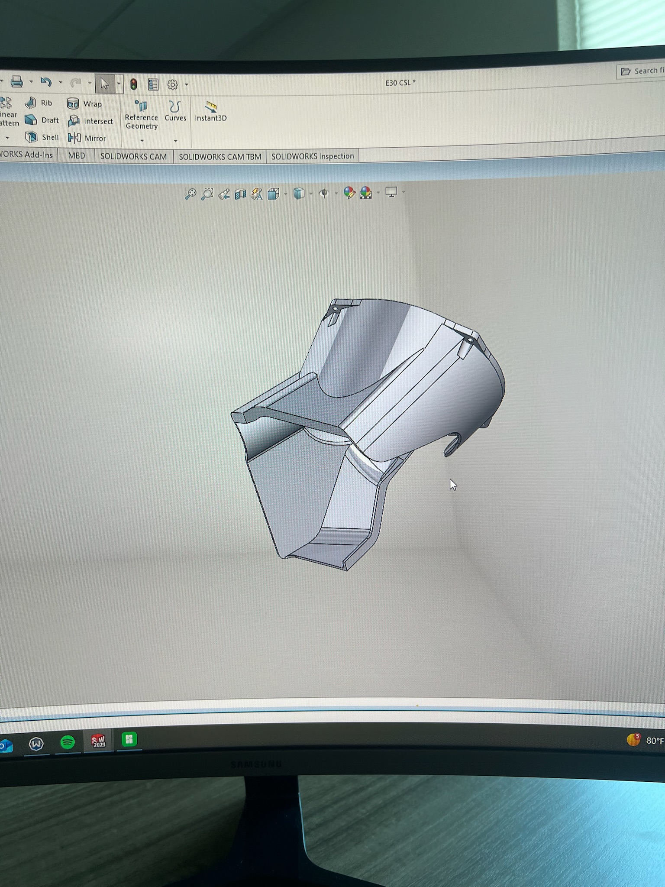The width and height of the screenshot is (665, 887).
Task: Expand Reference Geometry dropdown arrow
Action: coord(142,140)
